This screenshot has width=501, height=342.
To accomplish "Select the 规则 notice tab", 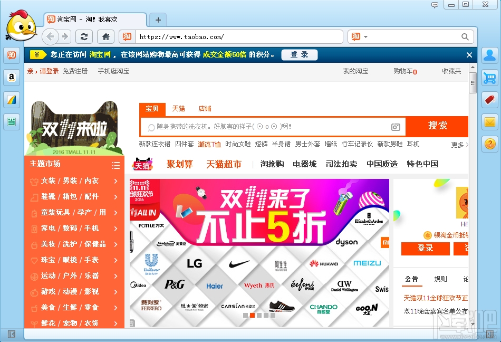I will click(440, 279).
